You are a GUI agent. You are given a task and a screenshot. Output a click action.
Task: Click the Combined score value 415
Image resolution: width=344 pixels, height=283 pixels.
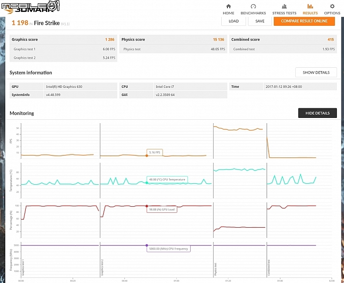coord(331,40)
